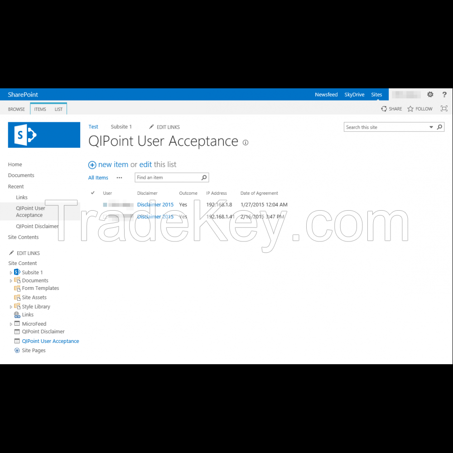The width and height of the screenshot is (453, 453).
Task: Click the Search this site field
Action: coord(386,127)
